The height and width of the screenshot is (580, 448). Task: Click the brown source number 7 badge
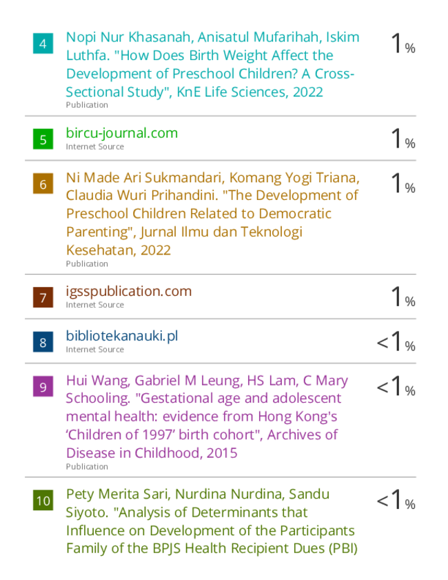(x=43, y=297)
